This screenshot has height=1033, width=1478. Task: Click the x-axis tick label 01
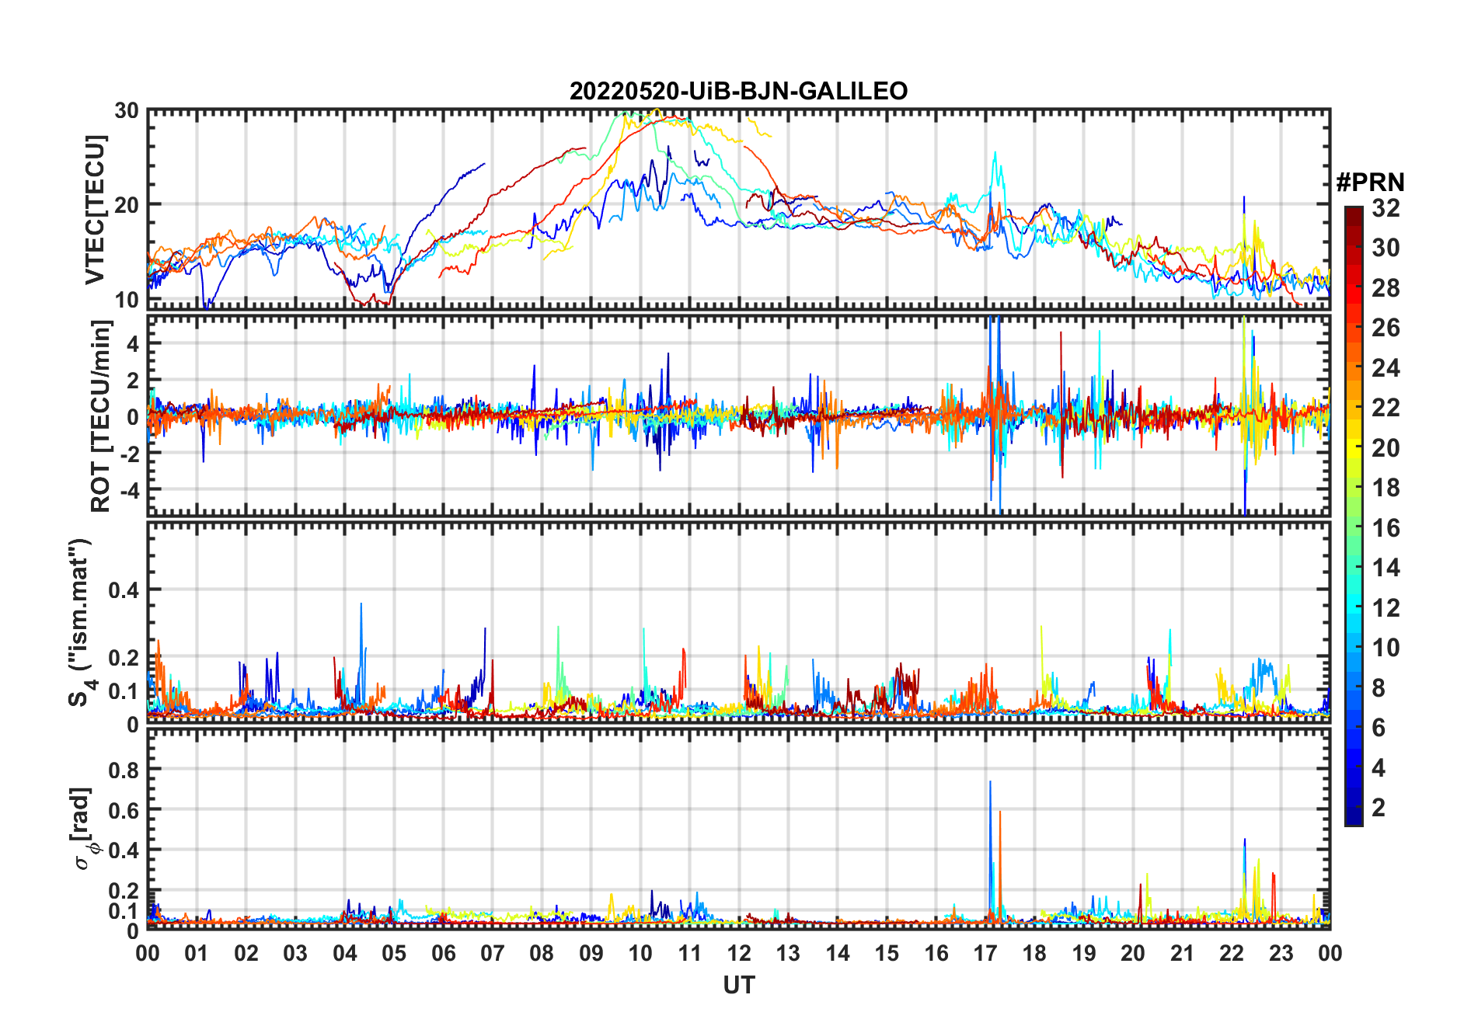(x=197, y=953)
